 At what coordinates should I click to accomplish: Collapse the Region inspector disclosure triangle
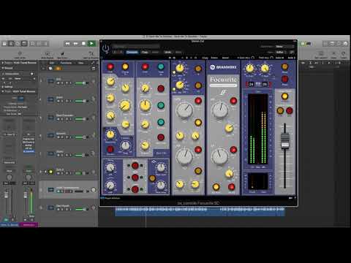3,63
